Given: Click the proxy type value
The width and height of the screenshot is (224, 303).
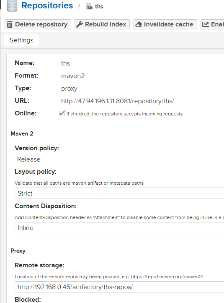Looking at the screenshot, I should [69, 89].
